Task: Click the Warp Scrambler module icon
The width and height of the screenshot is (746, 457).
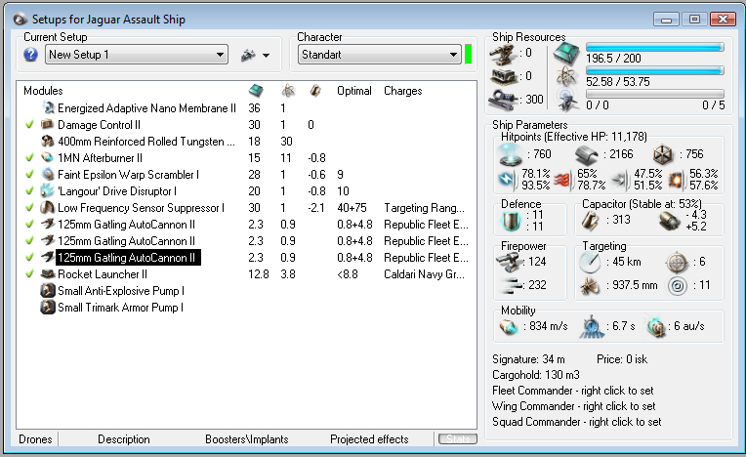Action: (x=47, y=174)
